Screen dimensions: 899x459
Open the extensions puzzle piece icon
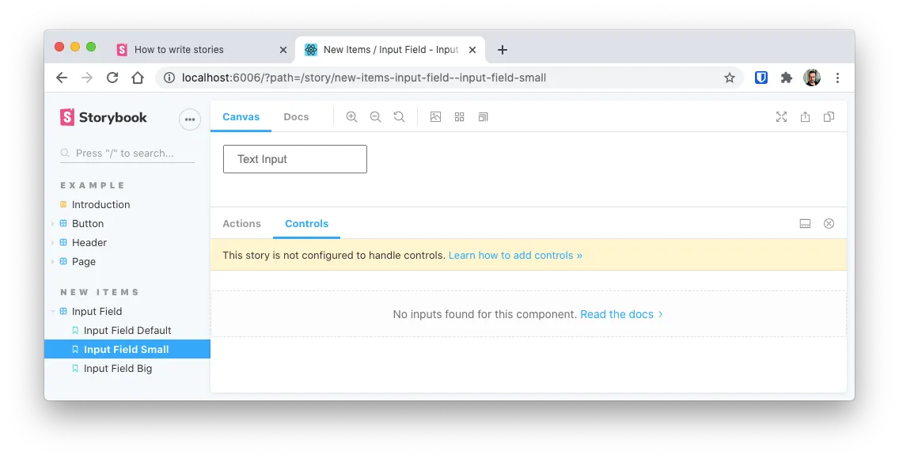pos(787,78)
